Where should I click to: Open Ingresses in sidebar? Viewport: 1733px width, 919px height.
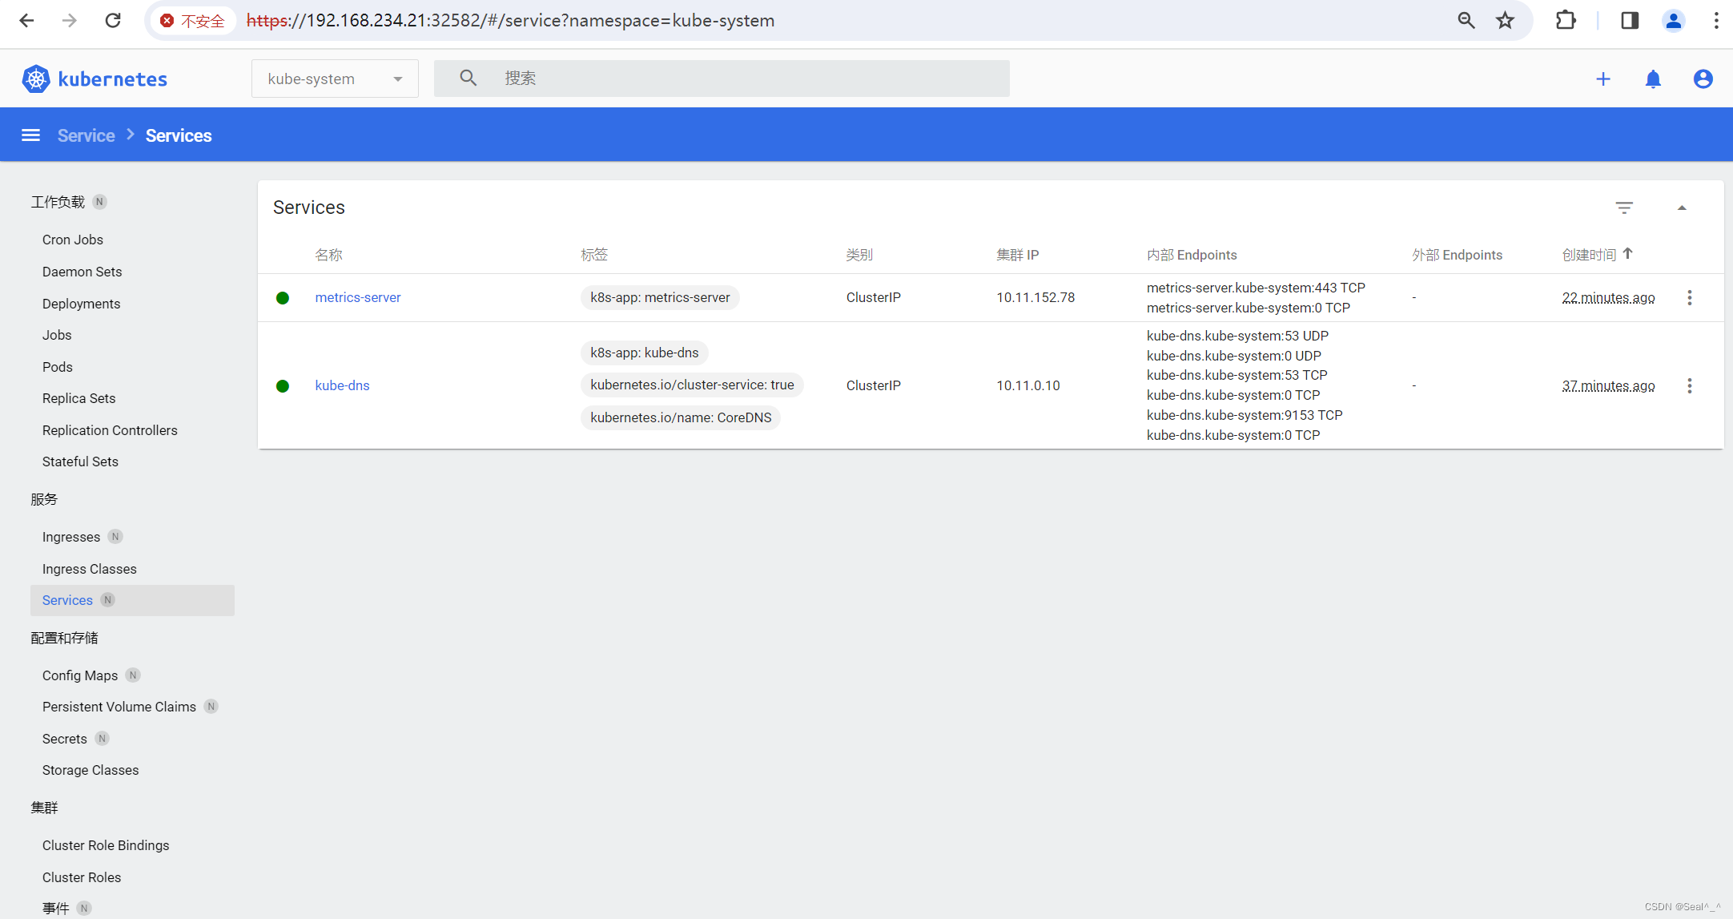pyautogui.click(x=71, y=537)
